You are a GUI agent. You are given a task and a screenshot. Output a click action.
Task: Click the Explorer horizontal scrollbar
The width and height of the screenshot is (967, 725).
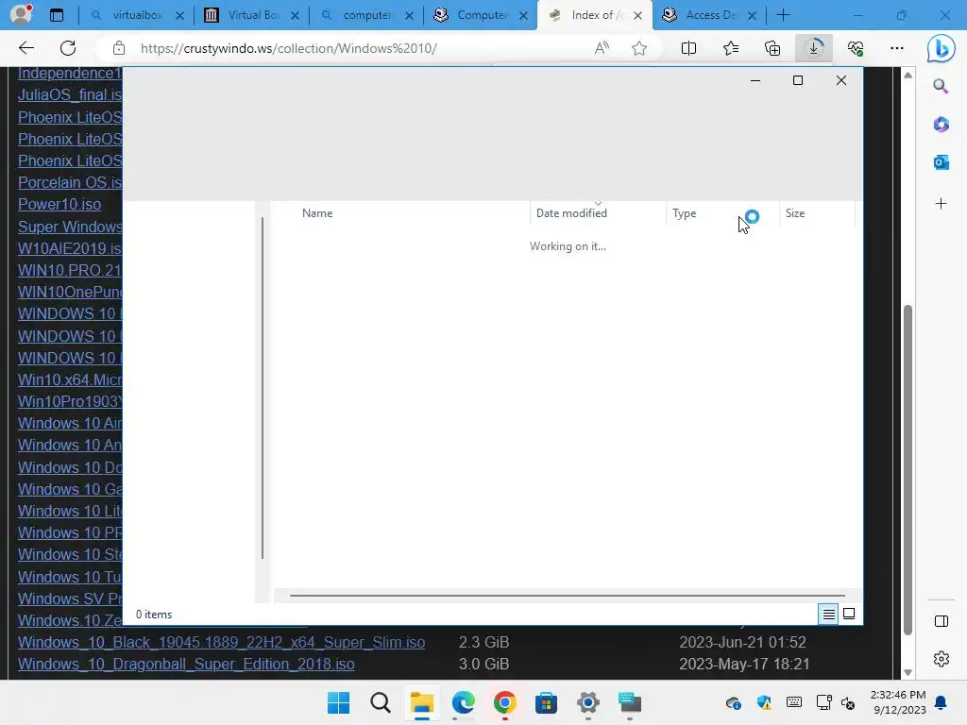[567, 596]
